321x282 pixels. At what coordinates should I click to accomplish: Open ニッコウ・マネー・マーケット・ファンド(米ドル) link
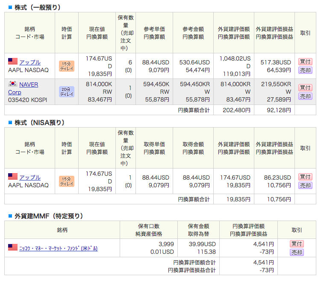59,248
